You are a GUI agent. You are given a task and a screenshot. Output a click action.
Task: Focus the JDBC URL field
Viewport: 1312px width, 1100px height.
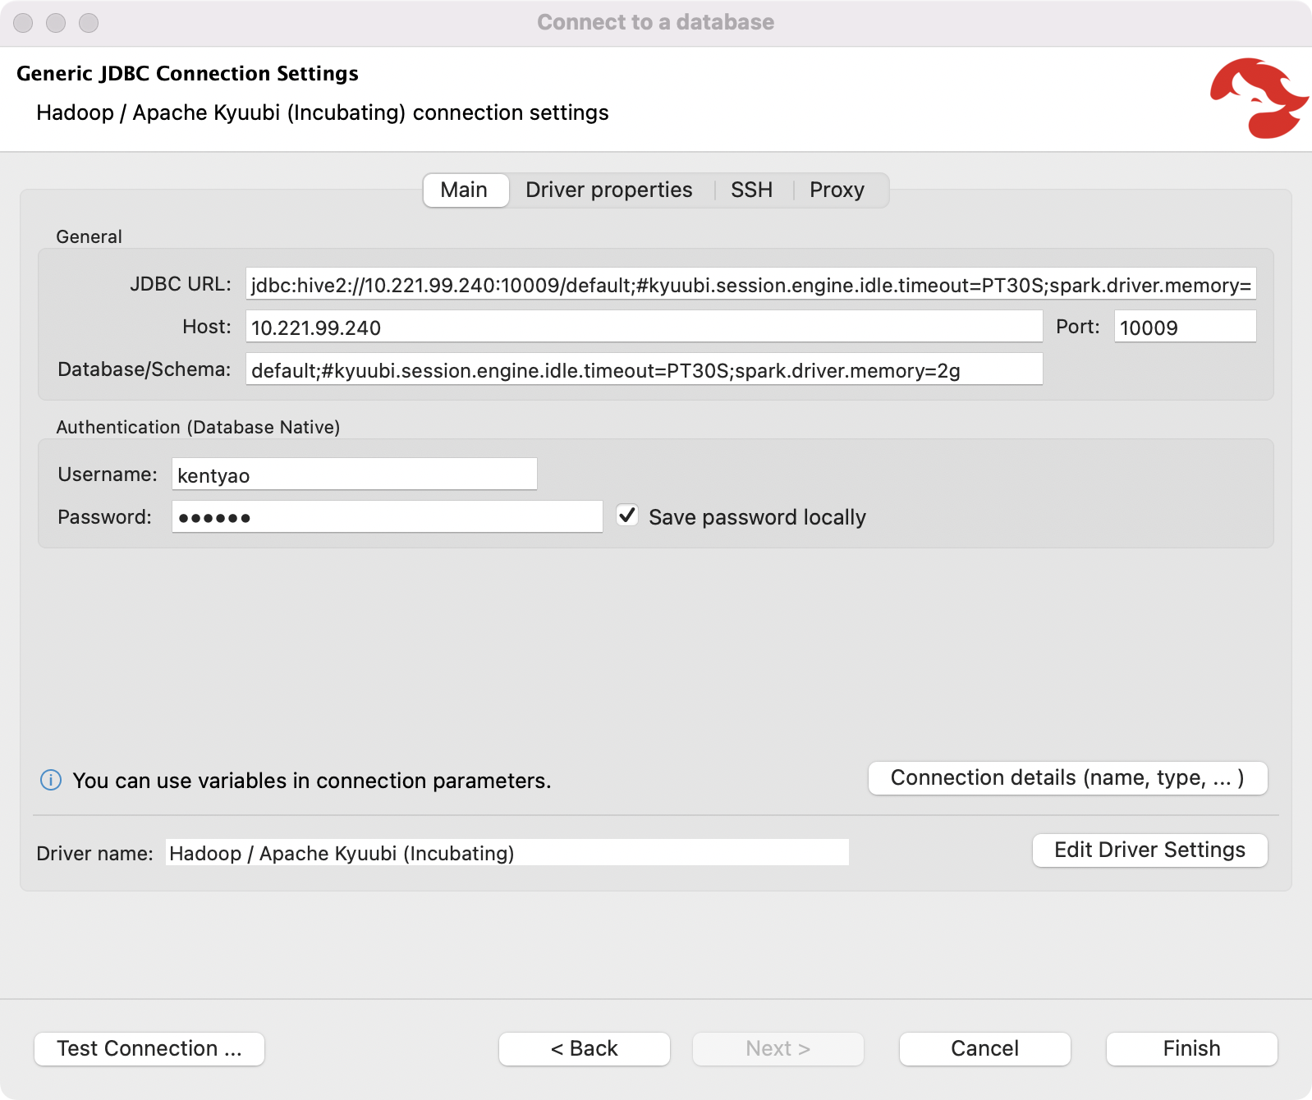(x=750, y=284)
